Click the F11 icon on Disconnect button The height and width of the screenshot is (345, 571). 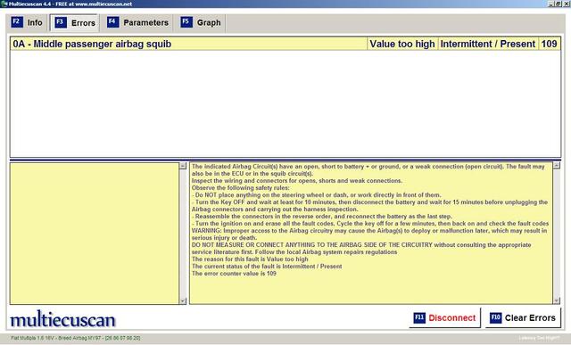click(x=419, y=317)
